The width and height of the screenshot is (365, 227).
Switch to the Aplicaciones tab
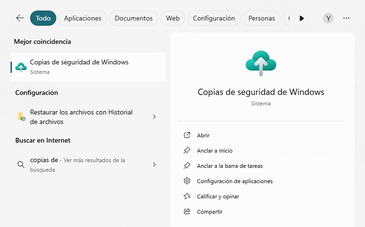pos(83,18)
